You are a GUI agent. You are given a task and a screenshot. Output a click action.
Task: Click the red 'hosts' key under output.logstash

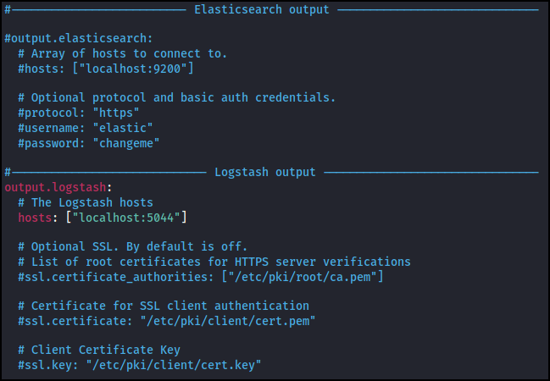(35, 218)
